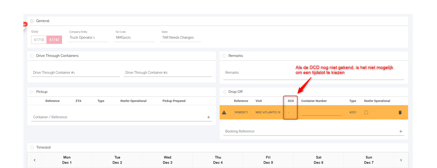The height and width of the screenshot is (168, 437).
Task: Click the warning triangle on row 1KIM2811
Action: click(x=224, y=113)
